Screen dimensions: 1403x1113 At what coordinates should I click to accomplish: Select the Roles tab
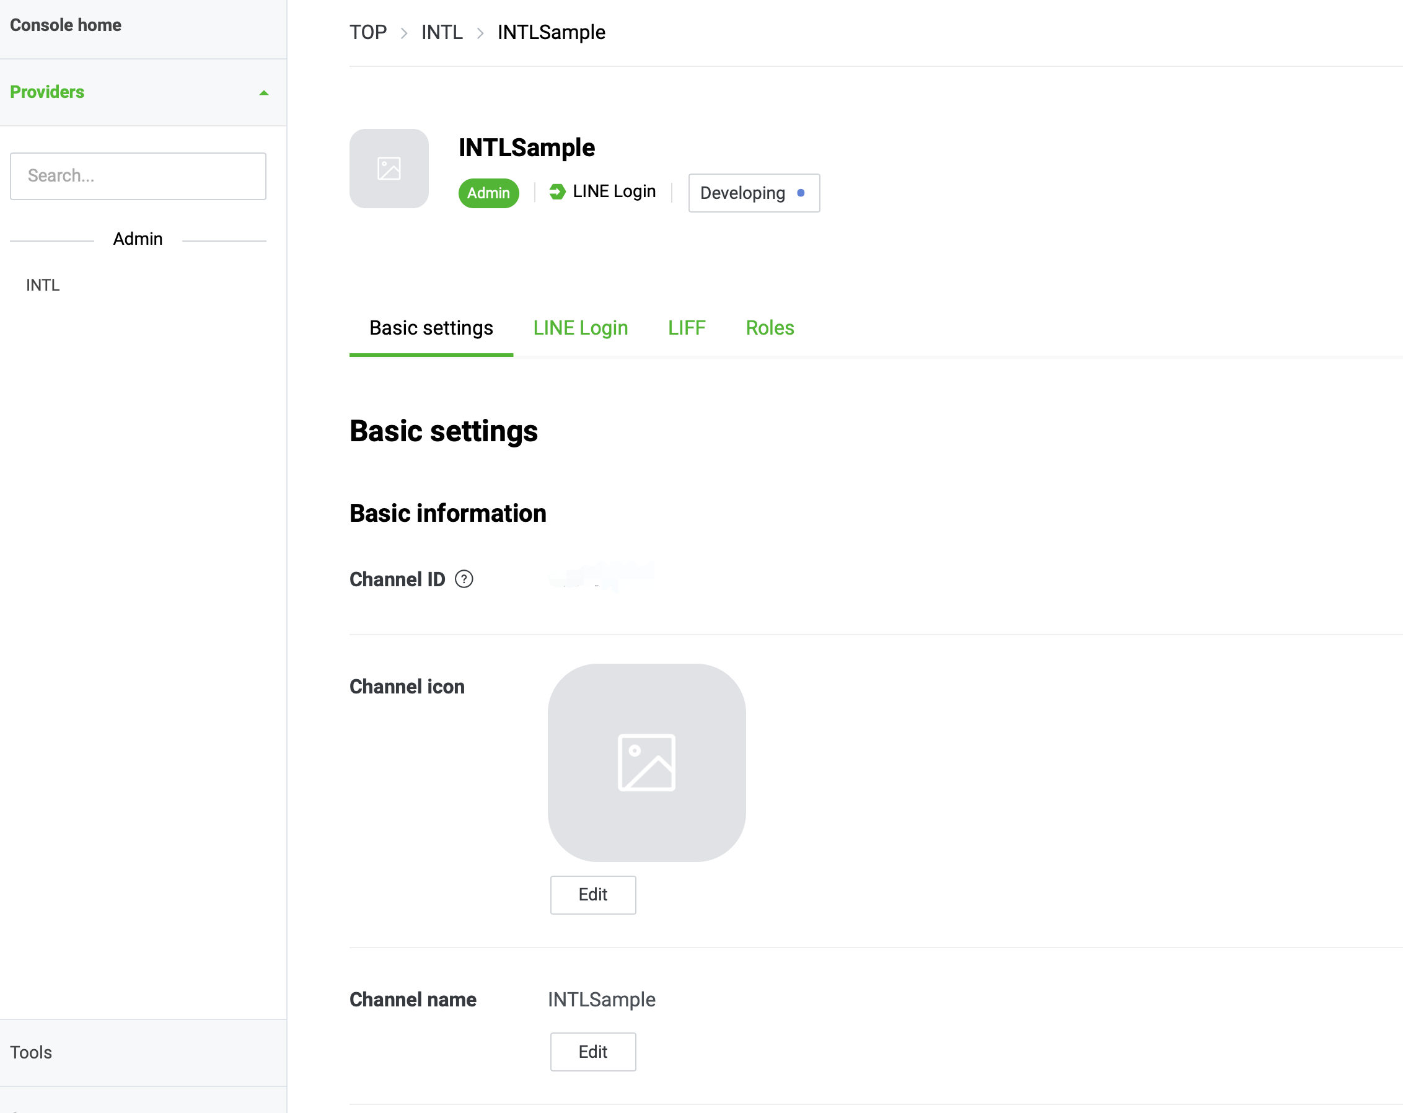[770, 329]
